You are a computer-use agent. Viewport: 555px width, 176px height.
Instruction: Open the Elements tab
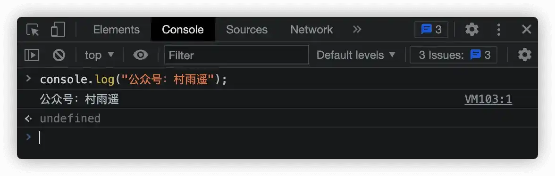[117, 30]
